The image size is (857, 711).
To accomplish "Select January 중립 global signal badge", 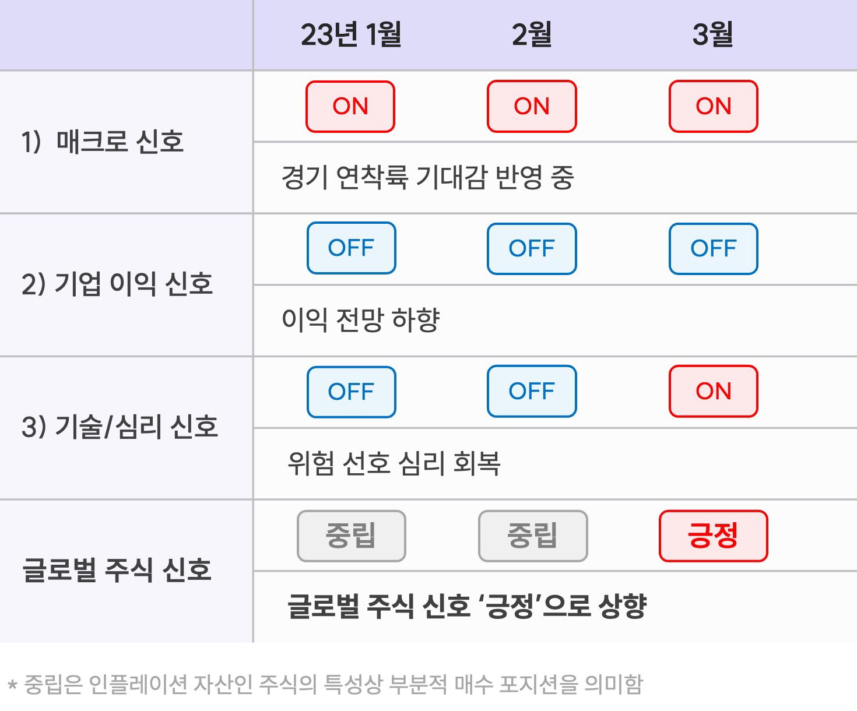I will pyautogui.click(x=351, y=536).
